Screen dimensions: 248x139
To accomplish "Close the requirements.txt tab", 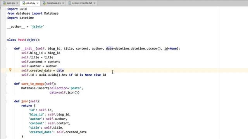I will click(95, 3).
